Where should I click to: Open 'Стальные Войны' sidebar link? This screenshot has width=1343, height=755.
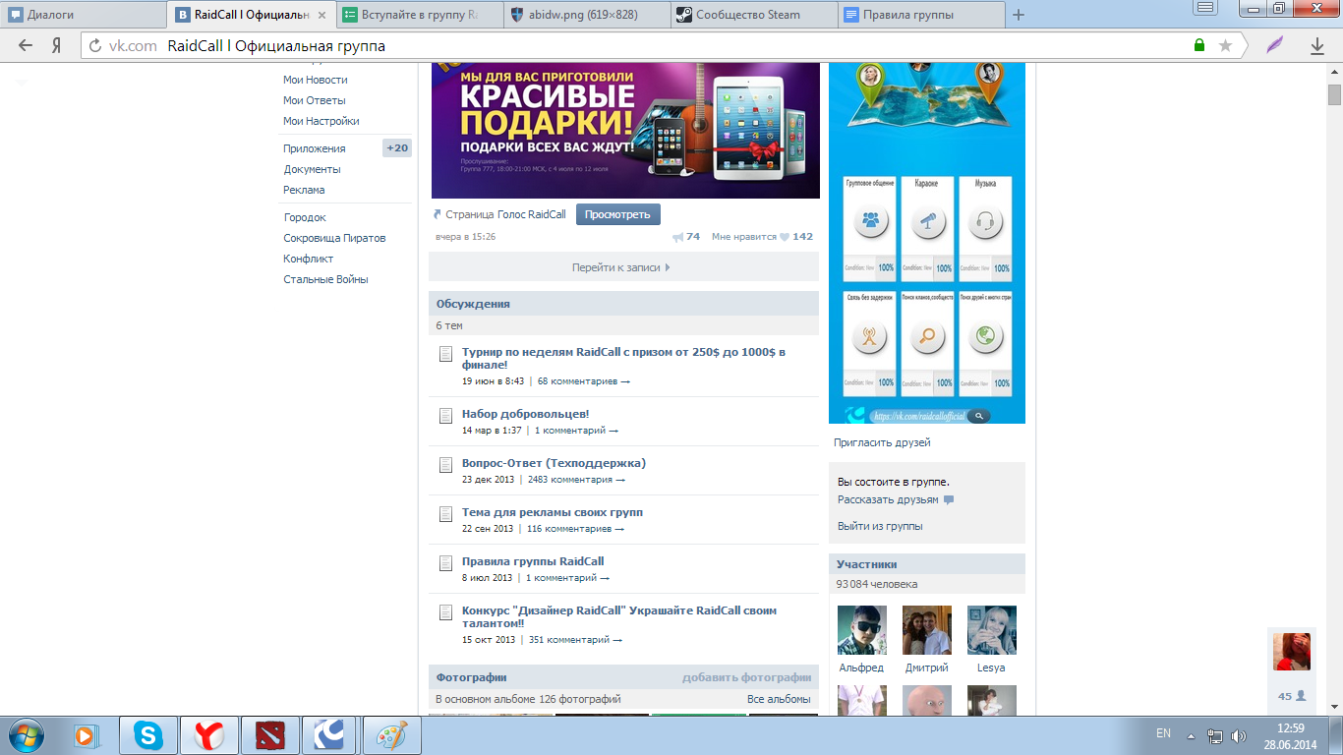pyautogui.click(x=325, y=279)
